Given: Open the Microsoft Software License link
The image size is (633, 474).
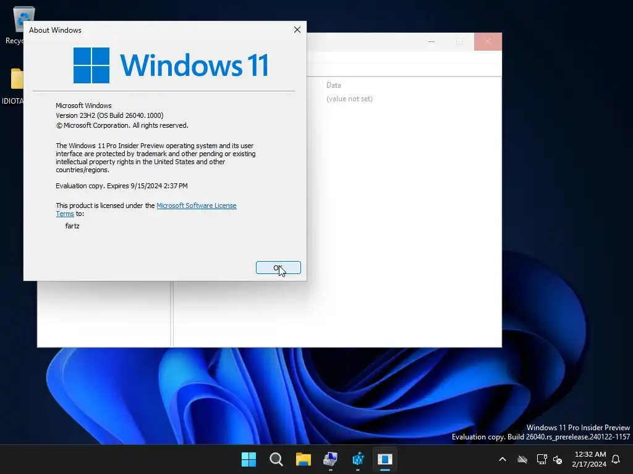Looking at the screenshot, I should pyautogui.click(x=196, y=206).
